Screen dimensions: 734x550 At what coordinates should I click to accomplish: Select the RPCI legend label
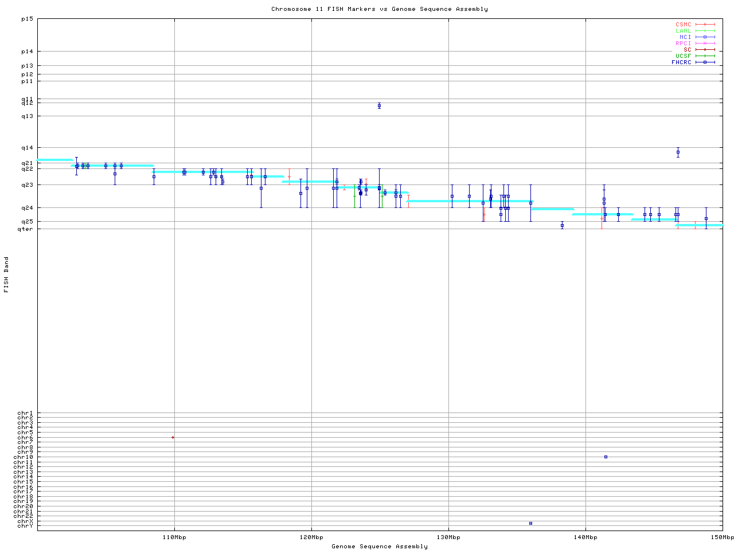click(683, 44)
